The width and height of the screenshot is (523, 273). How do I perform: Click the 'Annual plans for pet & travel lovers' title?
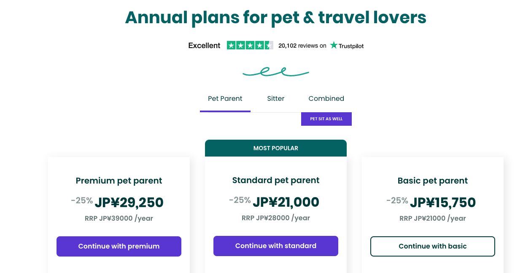pyautogui.click(x=276, y=17)
